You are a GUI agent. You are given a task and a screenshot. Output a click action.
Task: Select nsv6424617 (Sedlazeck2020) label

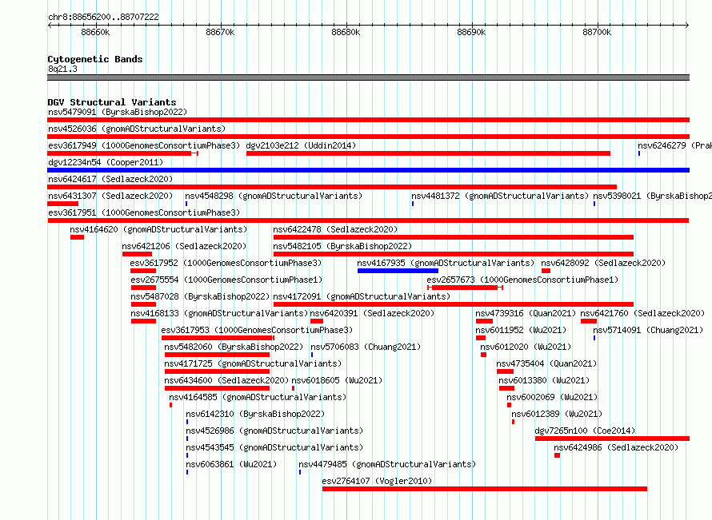coord(110,179)
